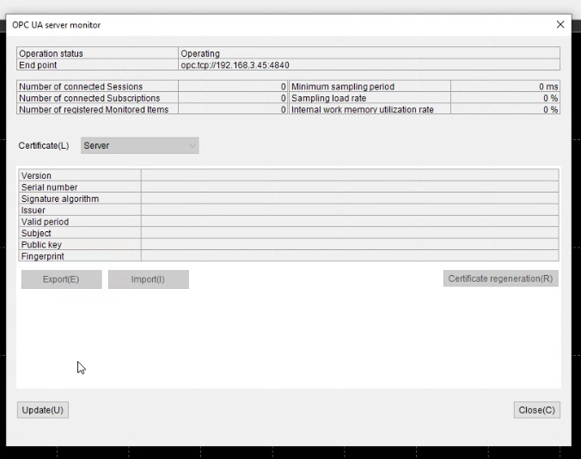
Task: Click the Serial number row label
Action: pos(49,187)
